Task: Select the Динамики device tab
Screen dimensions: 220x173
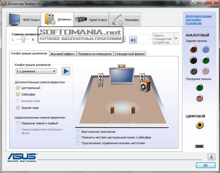Action: pos(57,19)
